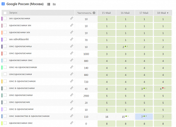Show the Частотность help question-mark icon
Screen dimensions: 176x127
(x=94, y=13)
